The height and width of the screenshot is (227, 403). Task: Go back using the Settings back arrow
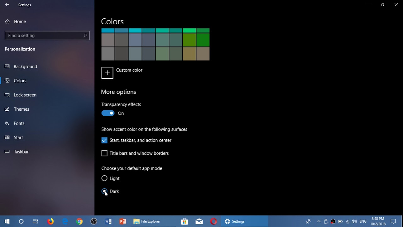coord(7,5)
